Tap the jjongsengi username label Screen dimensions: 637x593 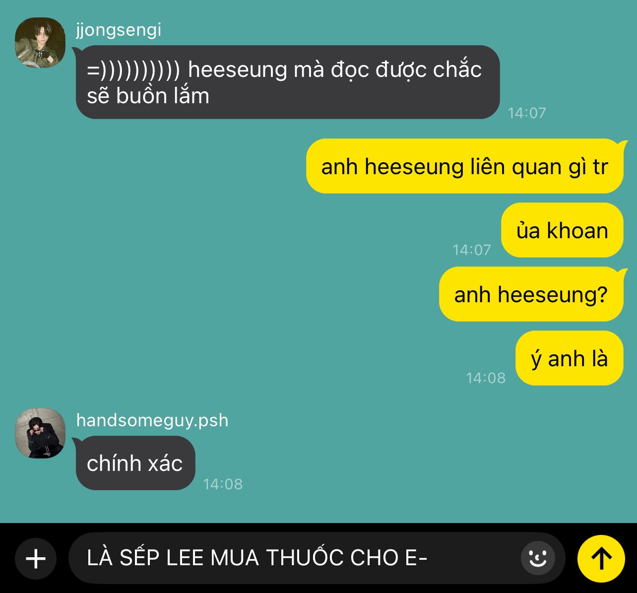[x=119, y=30]
